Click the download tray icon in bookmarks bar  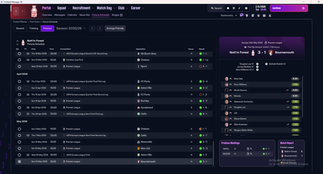pos(270,15)
